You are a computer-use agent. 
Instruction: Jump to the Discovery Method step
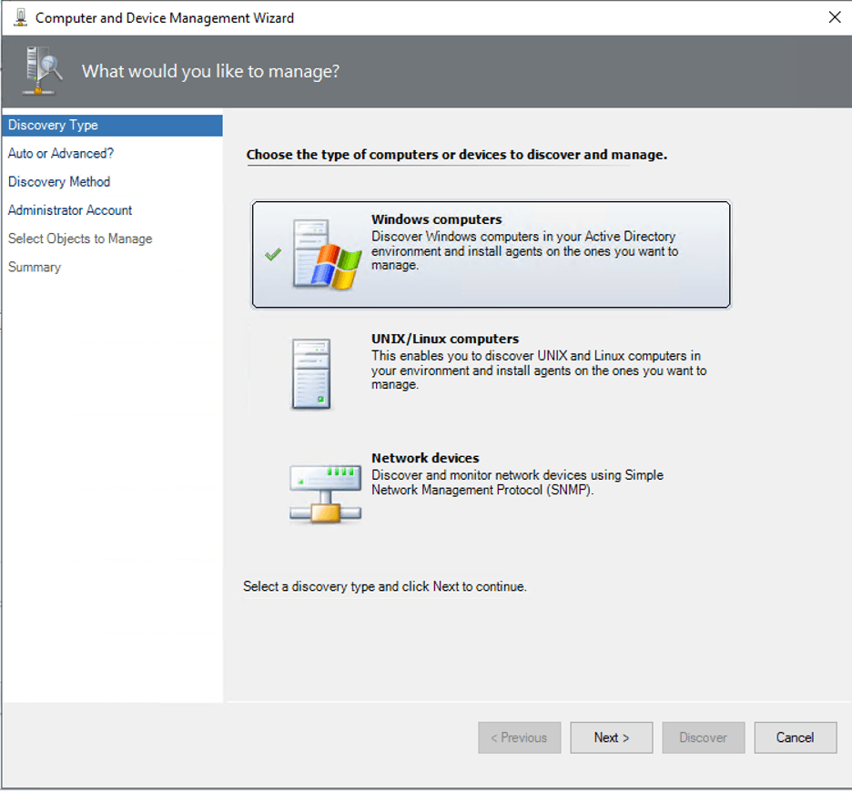click(x=59, y=182)
